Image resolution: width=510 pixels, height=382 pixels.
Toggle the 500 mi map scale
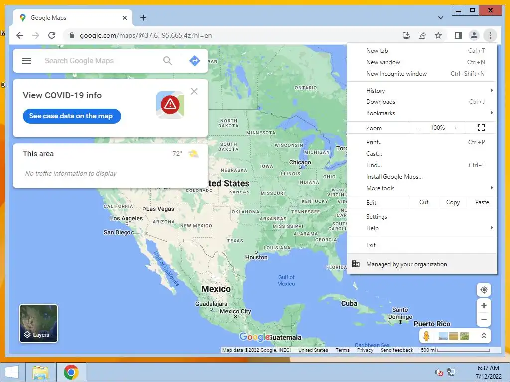coord(455,350)
